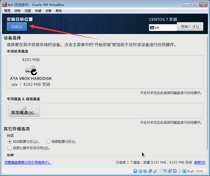Screen dimensions: 210x176
Task: Select the ATA VBOX HARDDISK disk icon
Action: 31,70
